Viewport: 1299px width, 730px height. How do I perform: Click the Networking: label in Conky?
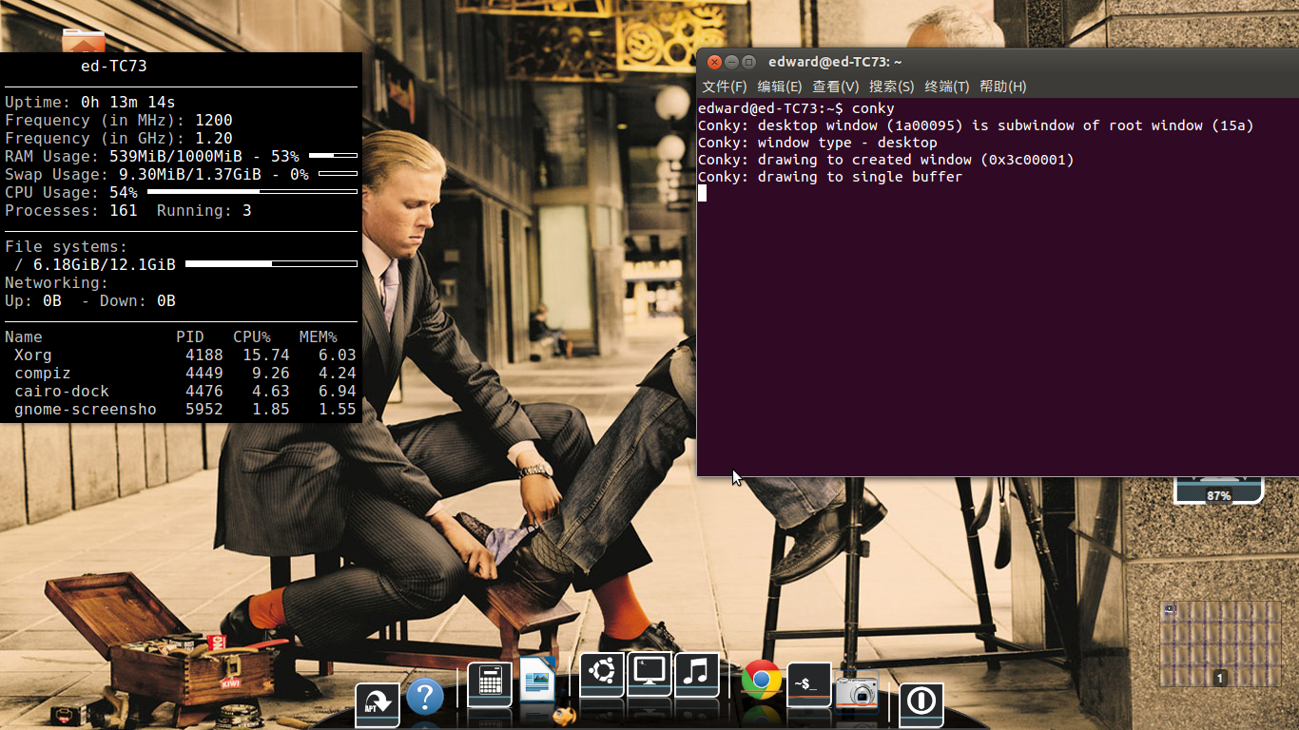57,283
